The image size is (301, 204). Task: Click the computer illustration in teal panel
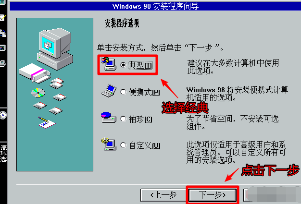click(55, 49)
